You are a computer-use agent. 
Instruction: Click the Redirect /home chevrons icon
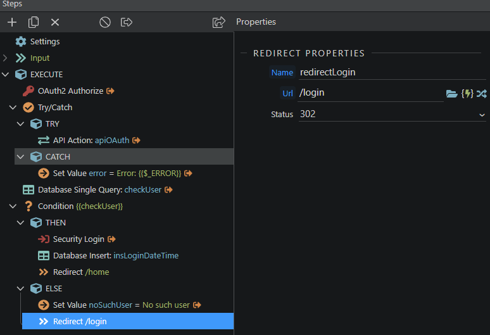(44, 272)
